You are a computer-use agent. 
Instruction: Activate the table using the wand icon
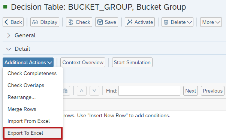pos(140,22)
